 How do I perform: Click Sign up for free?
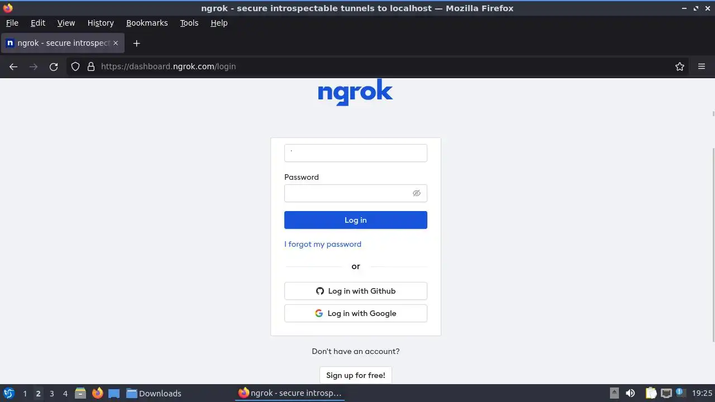(356, 375)
